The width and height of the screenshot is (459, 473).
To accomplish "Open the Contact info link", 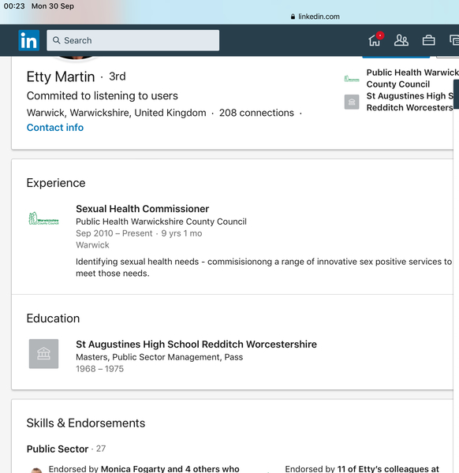I will 55,127.
